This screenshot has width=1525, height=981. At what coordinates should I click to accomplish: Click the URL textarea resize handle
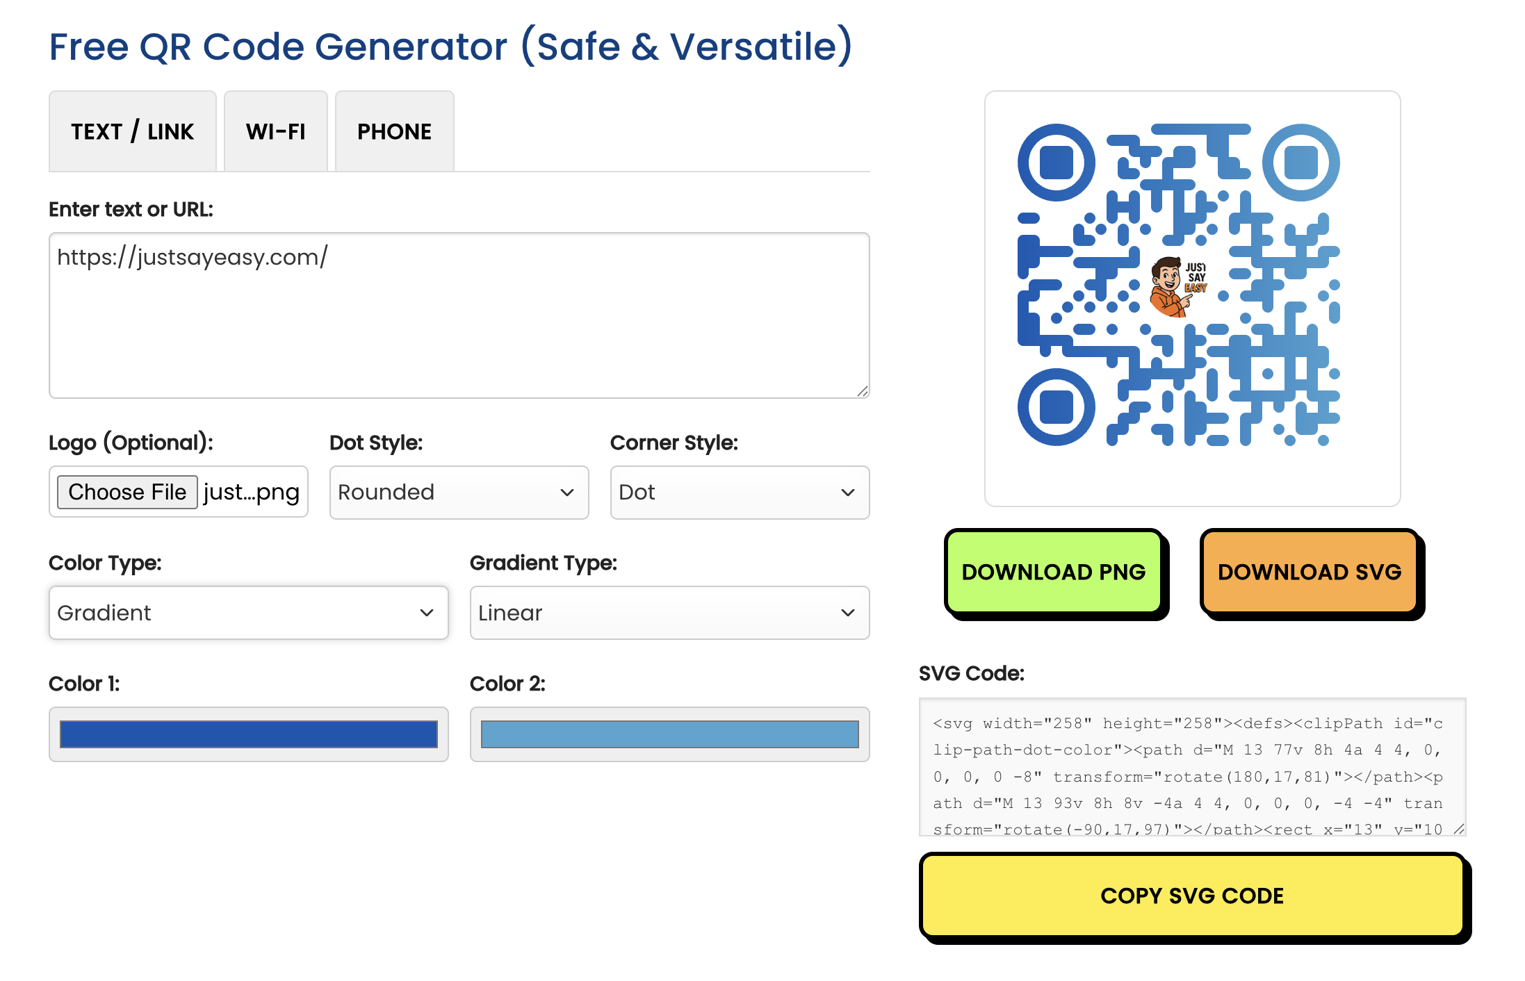coord(863,391)
